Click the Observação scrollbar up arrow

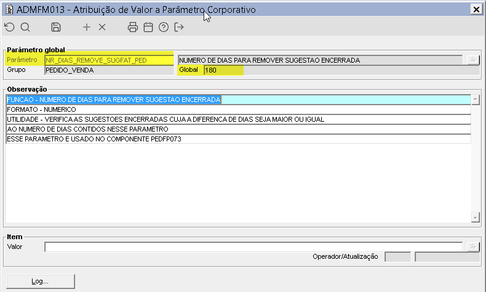coord(475,100)
